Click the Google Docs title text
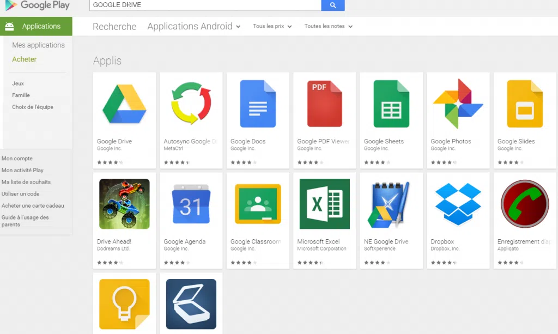The height and width of the screenshot is (334, 558). click(248, 141)
